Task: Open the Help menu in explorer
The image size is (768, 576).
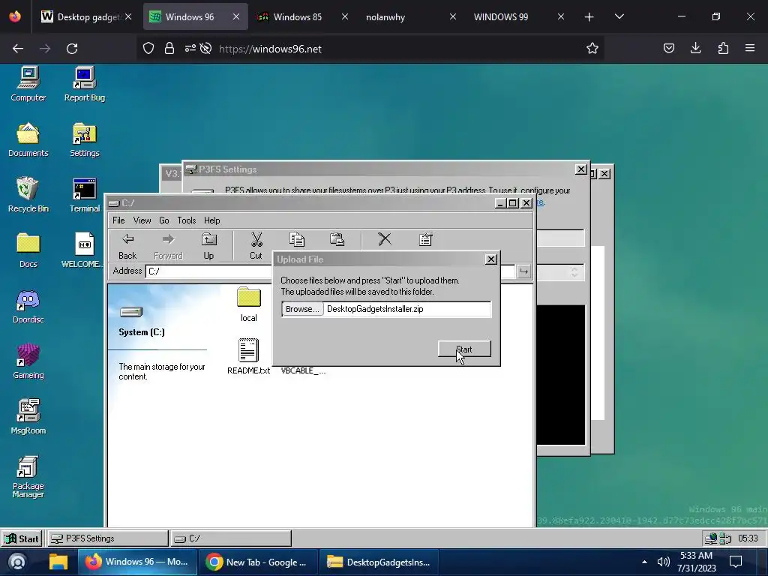Action: 212,220
